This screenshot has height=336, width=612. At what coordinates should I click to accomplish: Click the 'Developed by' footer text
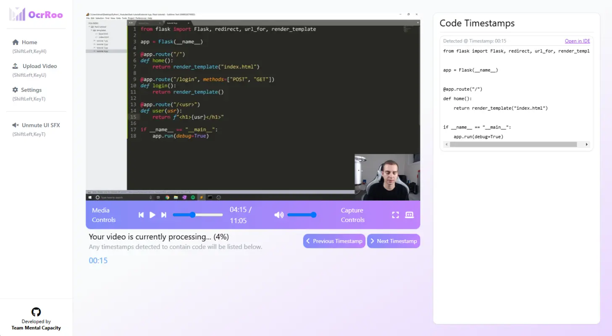pos(36,321)
